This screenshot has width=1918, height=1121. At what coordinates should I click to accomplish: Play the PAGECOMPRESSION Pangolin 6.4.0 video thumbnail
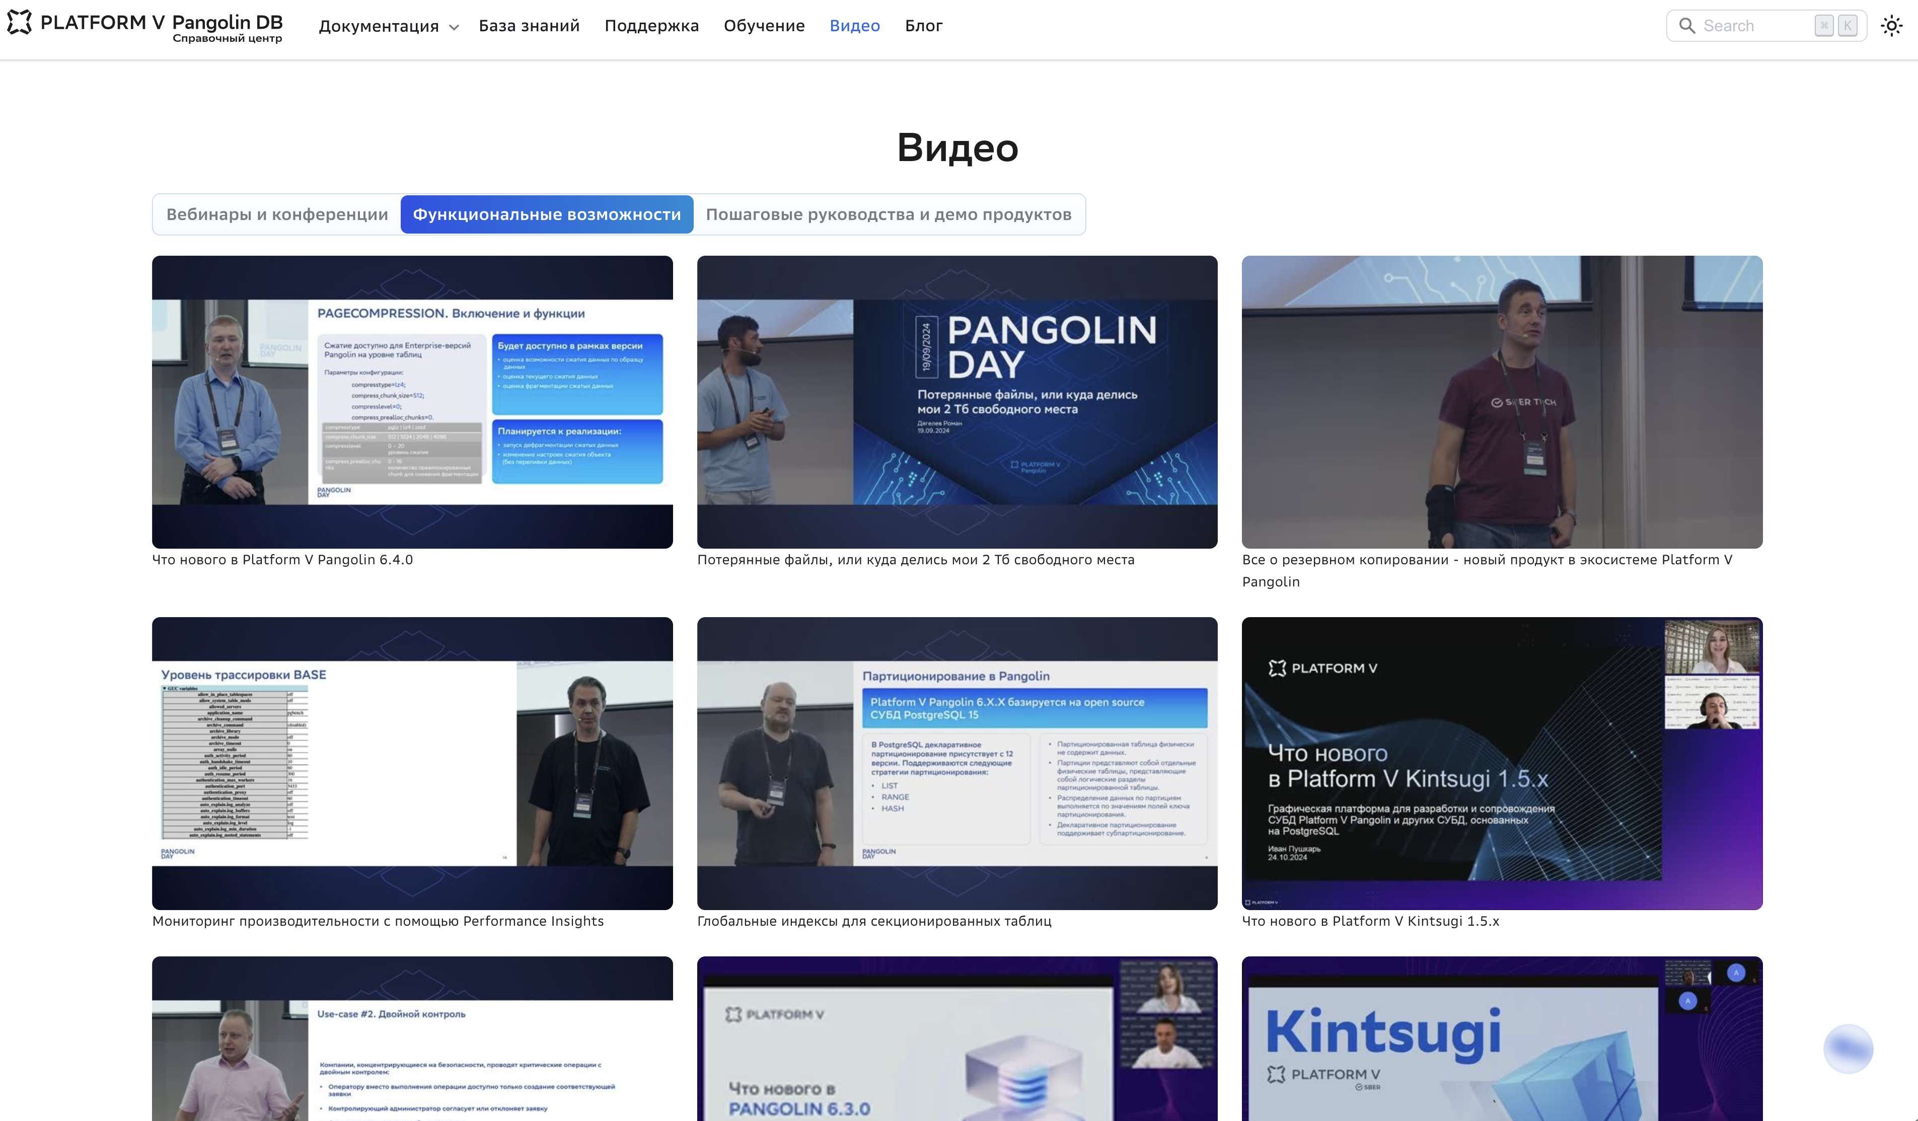click(412, 402)
